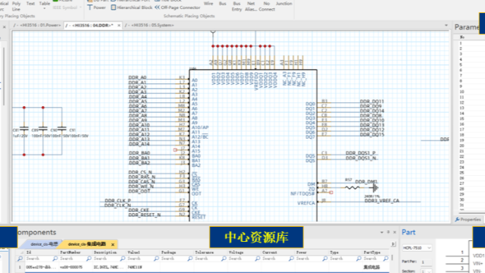The height and width of the screenshot is (273, 485).
Task: Click the left panel vertical scrollbar
Action: (x=3, y=76)
